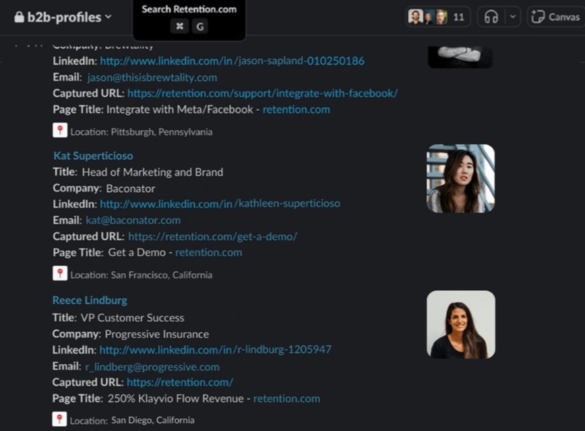The height and width of the screenshot is (431, 585).
Task: Open the integrate-with-facebook captured URL
Action: [263, 93]
